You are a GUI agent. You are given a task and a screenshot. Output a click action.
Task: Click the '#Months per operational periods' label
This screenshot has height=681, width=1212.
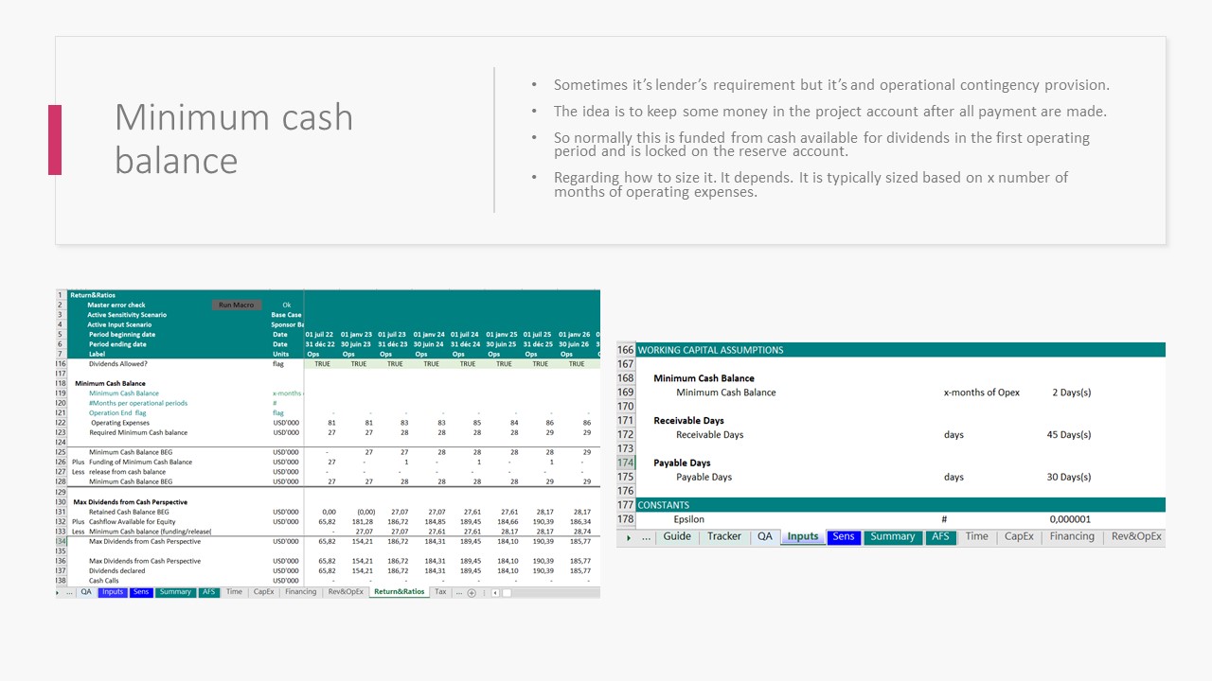[x=138, y=403]
